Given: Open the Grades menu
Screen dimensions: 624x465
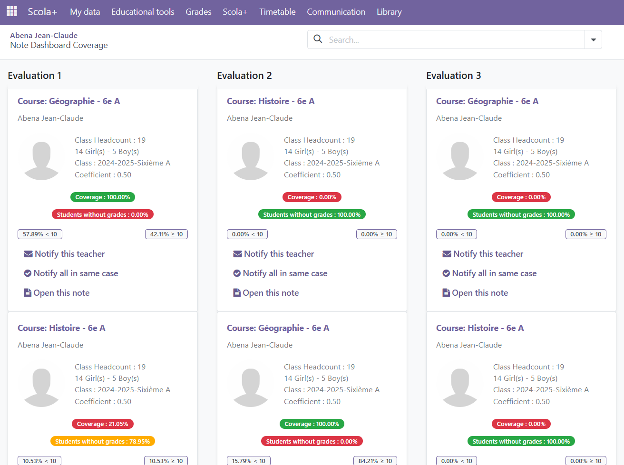Looking at the screenshot, I should pyautogui.click(x=198, y=12).
